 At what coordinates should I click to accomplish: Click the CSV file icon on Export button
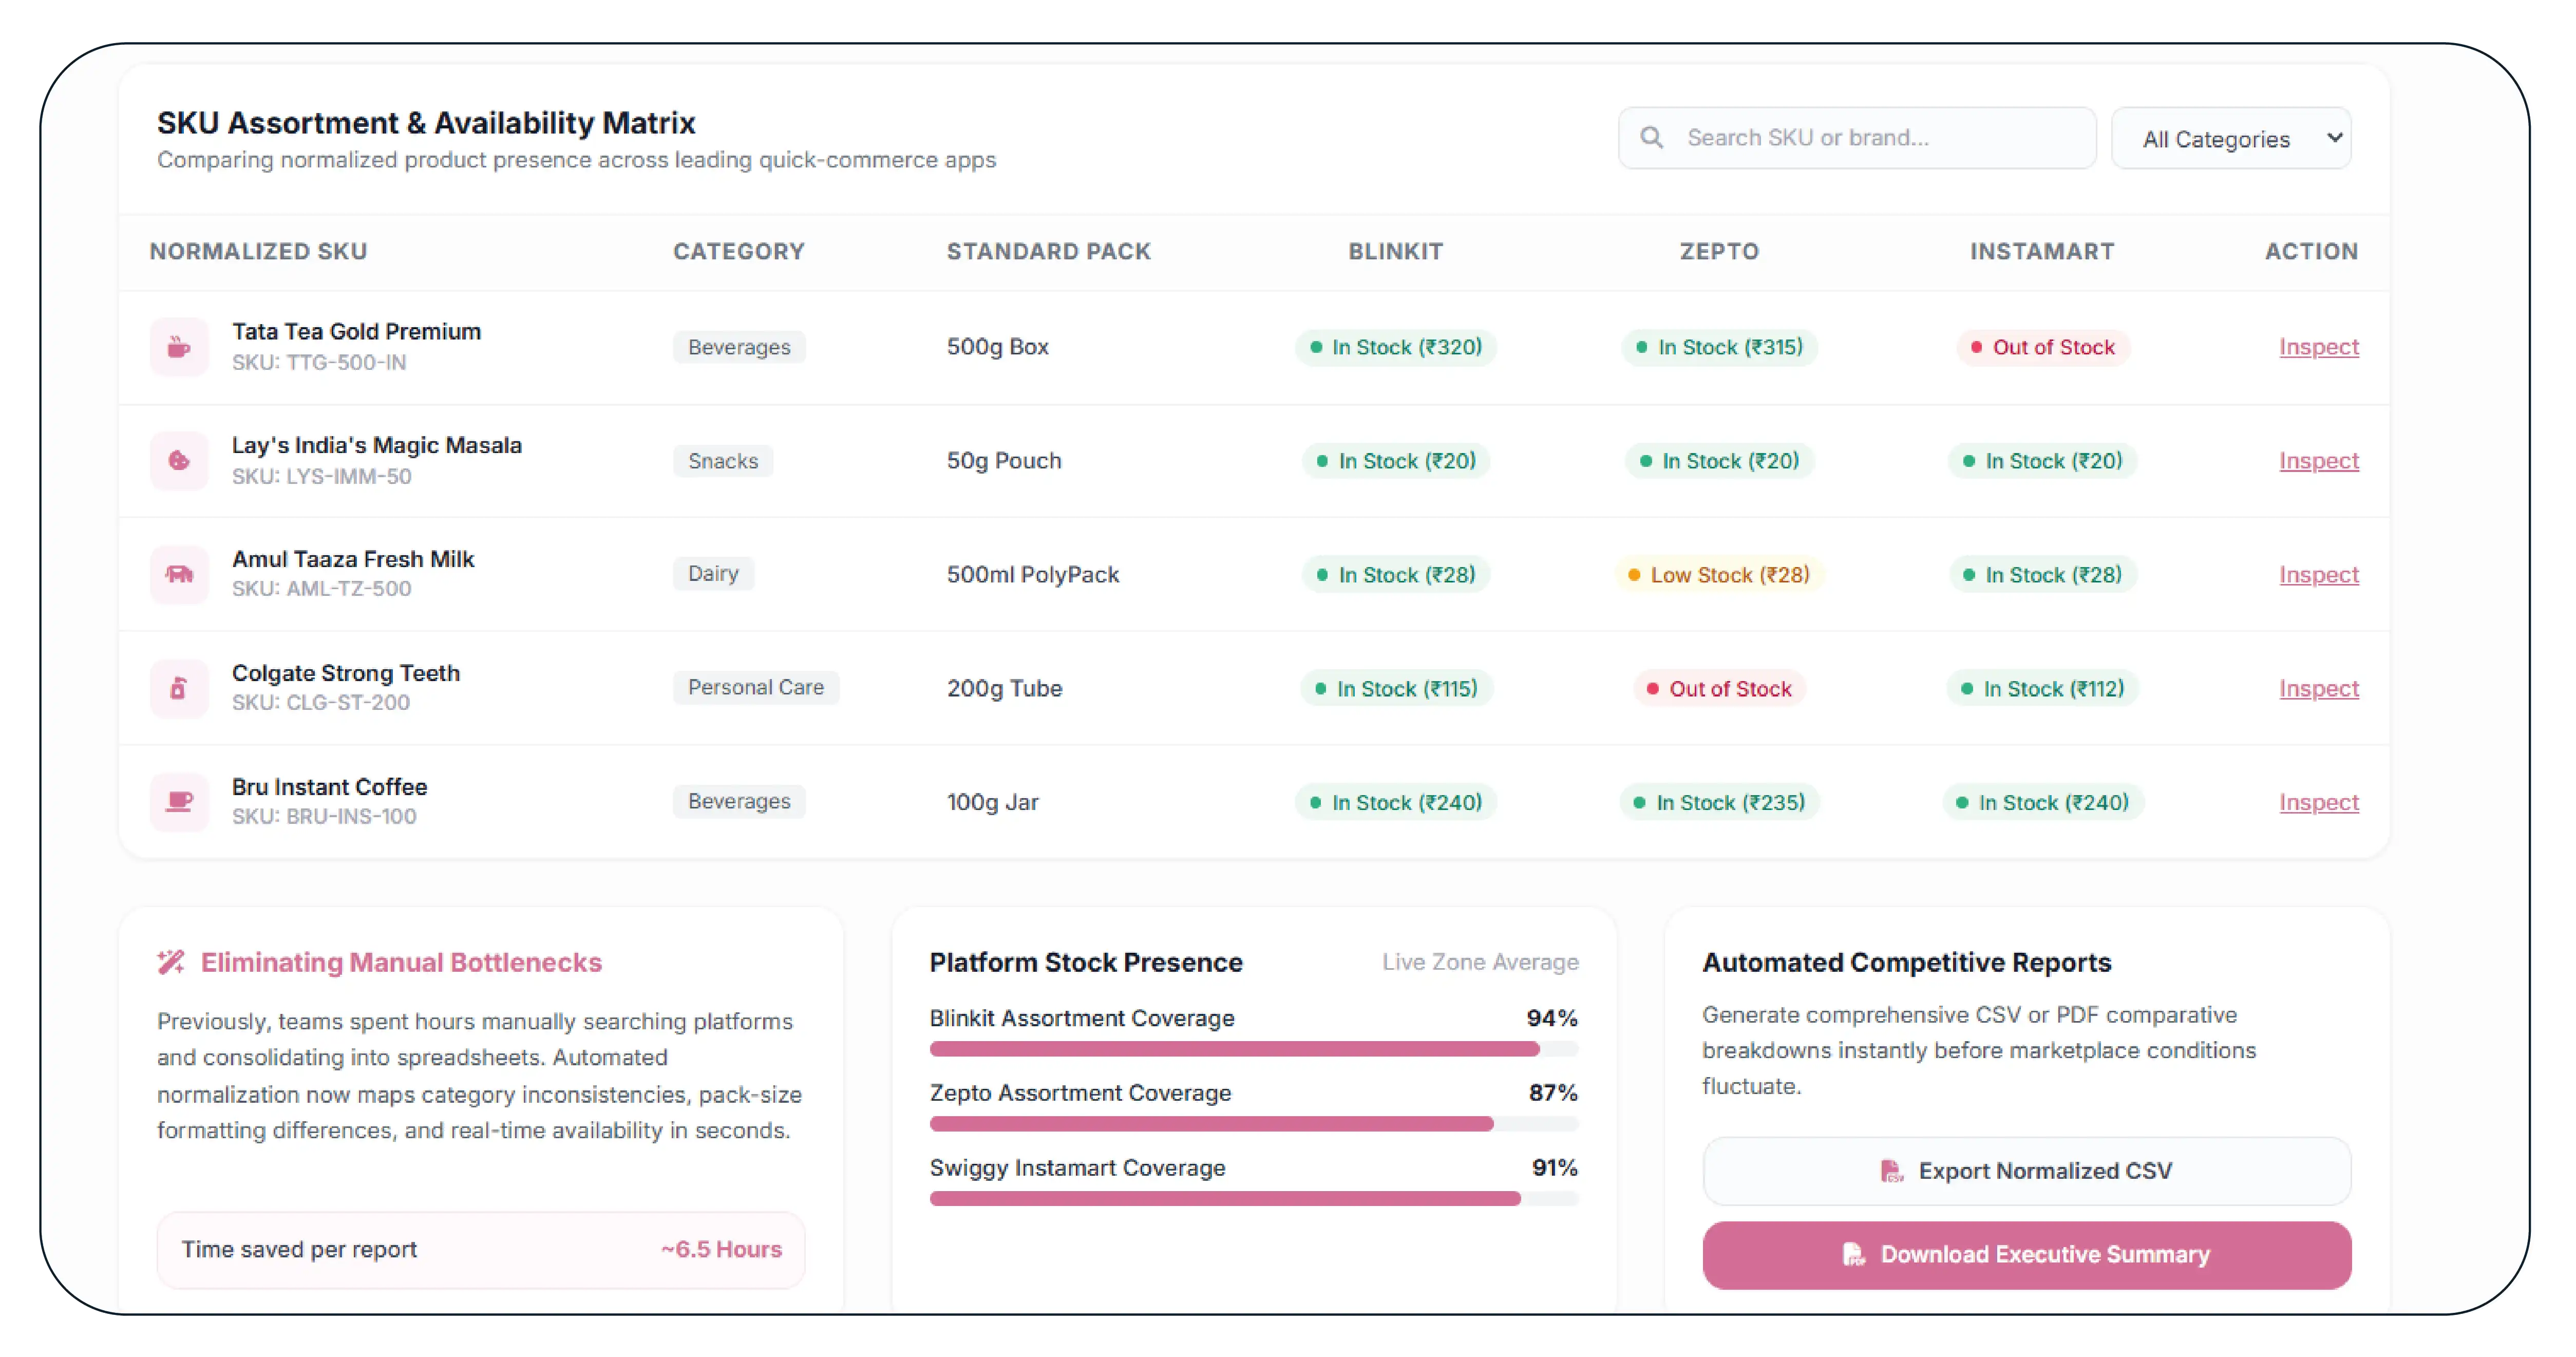1891,1171
